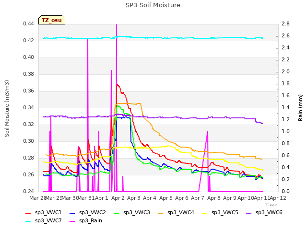Click the 0.42 left axis value
Viewport: 307px width, 230px height.
pos(29,40)
